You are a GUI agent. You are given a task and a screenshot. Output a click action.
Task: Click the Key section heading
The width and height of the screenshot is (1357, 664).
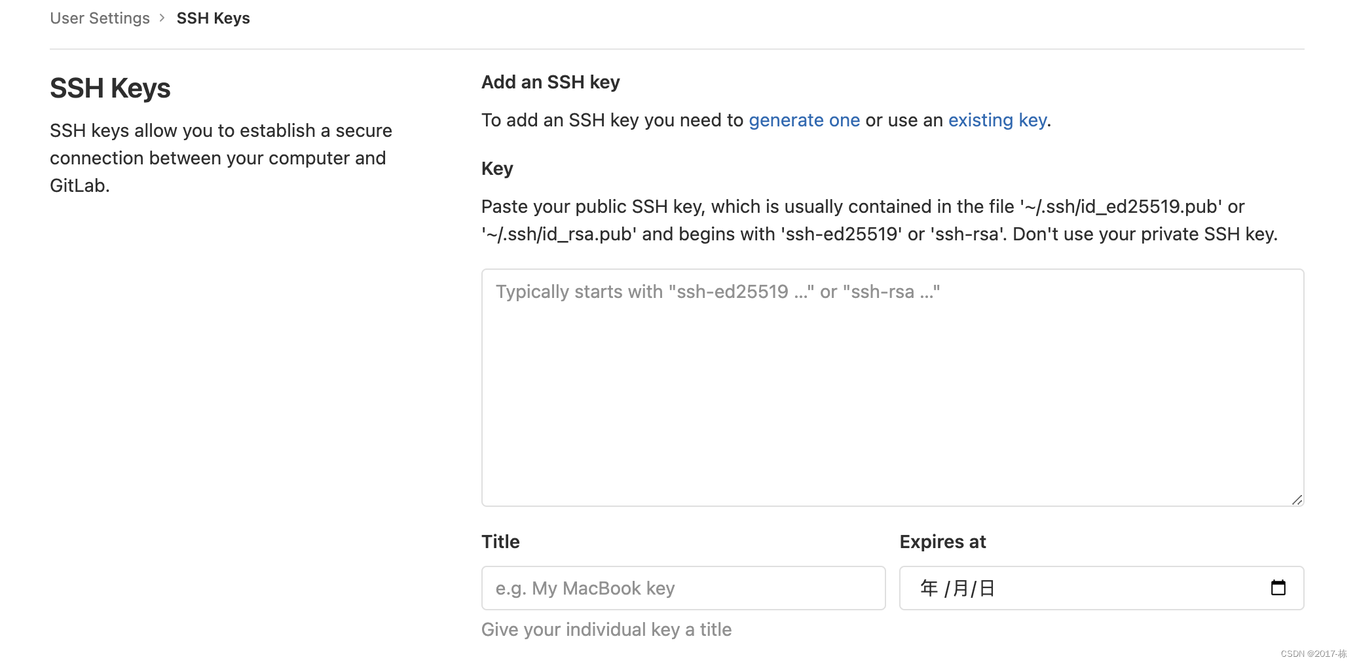[x=496, y=168]
